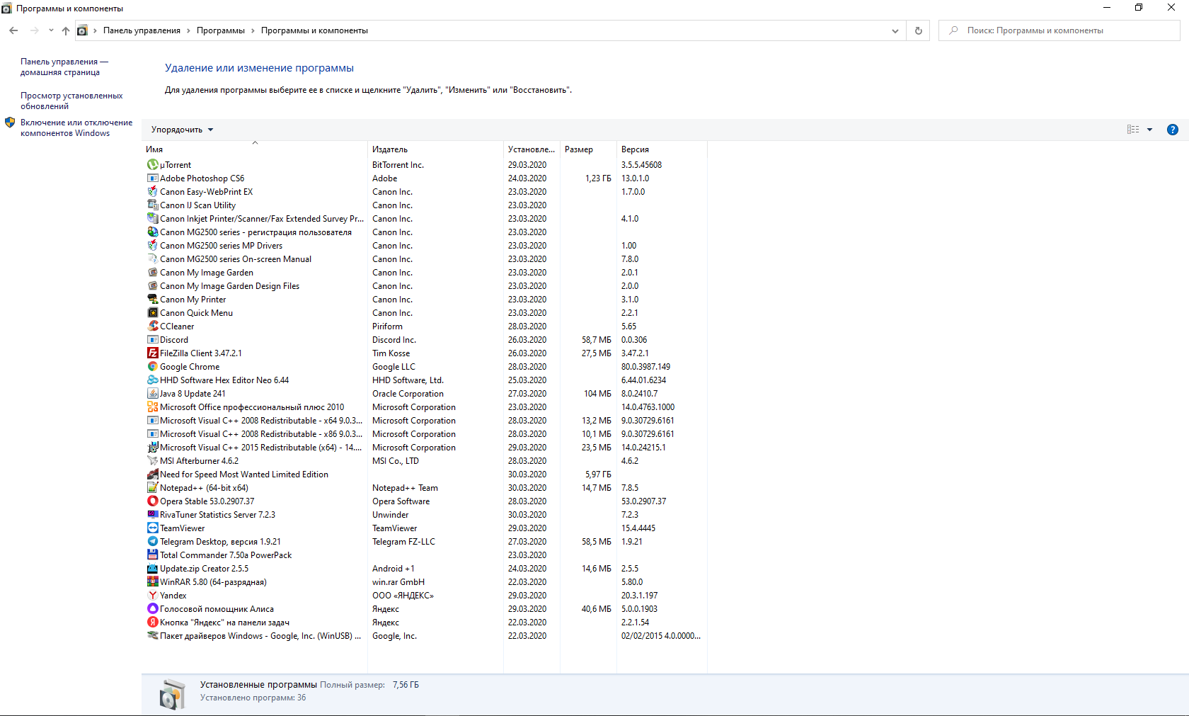The width and height of the screenshot is (1189, 716).
Task: Select the Update.zip Creator 2.5.5 row
Action: [x=425, y=569]
